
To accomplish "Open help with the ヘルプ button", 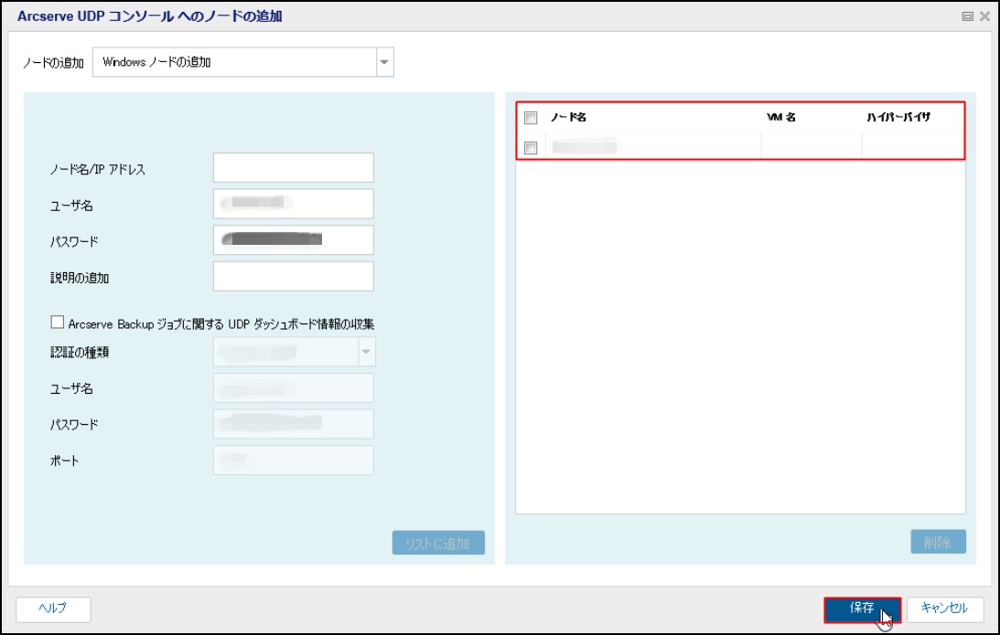I will click(53, 609).
